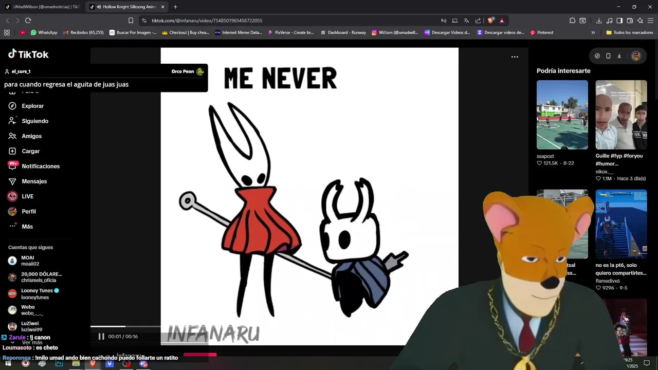658x370 pixels.
Task: Click the download app icon in the TikTok header
Action: click(x=619, y=56)
